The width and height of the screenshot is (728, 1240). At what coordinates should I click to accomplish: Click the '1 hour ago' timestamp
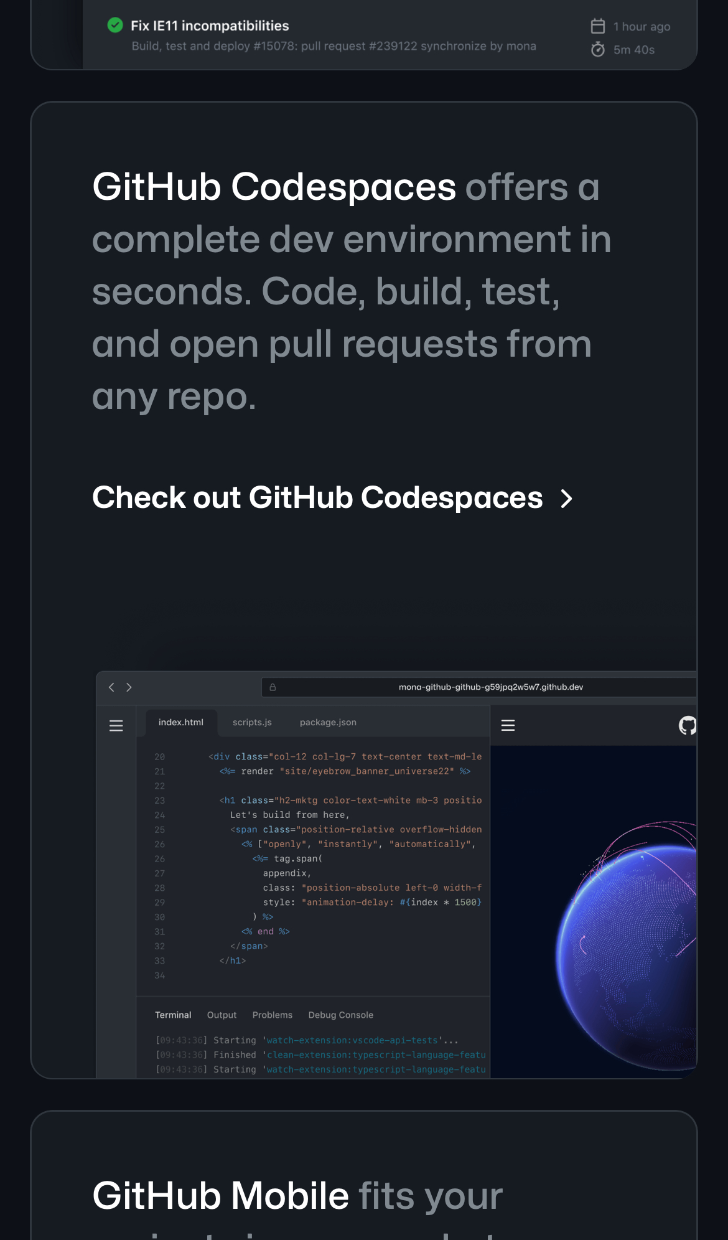[x=642, y=27]
